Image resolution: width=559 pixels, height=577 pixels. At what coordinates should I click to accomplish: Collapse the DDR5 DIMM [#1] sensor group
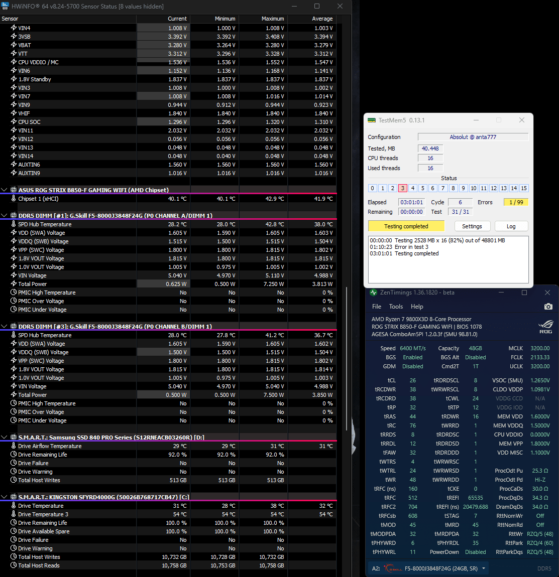tap(4, 215)
